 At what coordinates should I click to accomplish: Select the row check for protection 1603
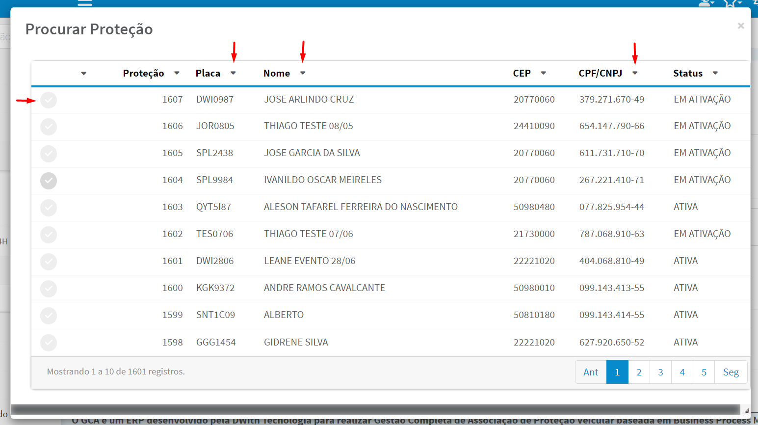(x=49, y=208)
